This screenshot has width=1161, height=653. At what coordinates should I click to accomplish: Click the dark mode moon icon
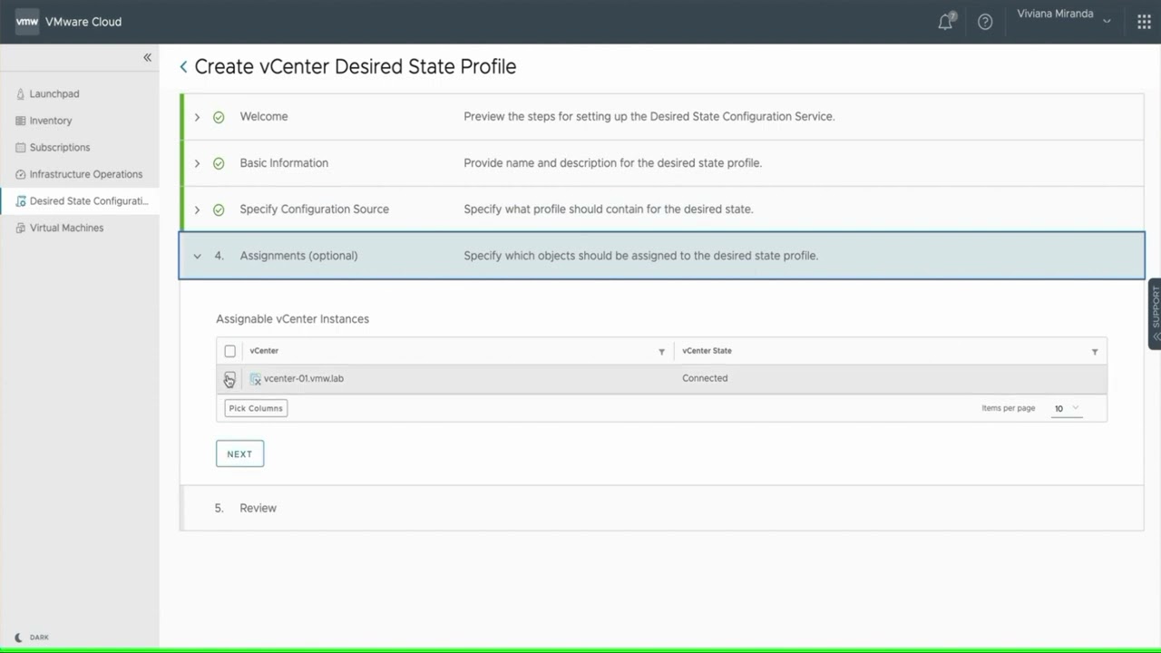pyautogui.click(x=18, y=638)
